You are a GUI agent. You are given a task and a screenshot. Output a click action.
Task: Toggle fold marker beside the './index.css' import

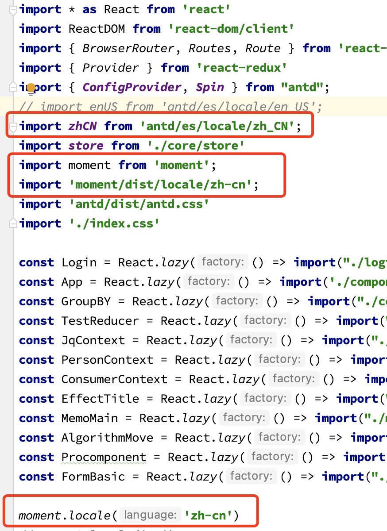pos(12,223)
